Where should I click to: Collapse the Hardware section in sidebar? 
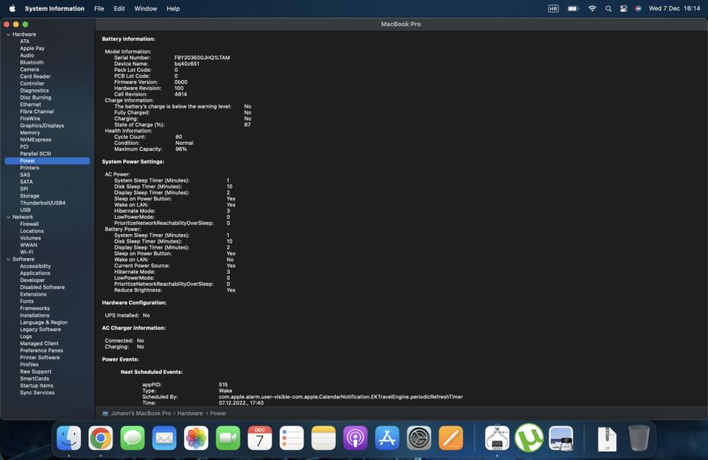pos(8,35)
